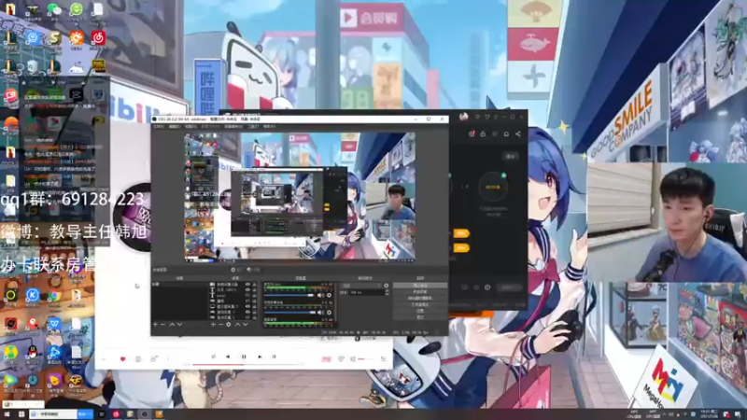
Task: Open 视图 menu in OBS
Action: tap(190, 127)
